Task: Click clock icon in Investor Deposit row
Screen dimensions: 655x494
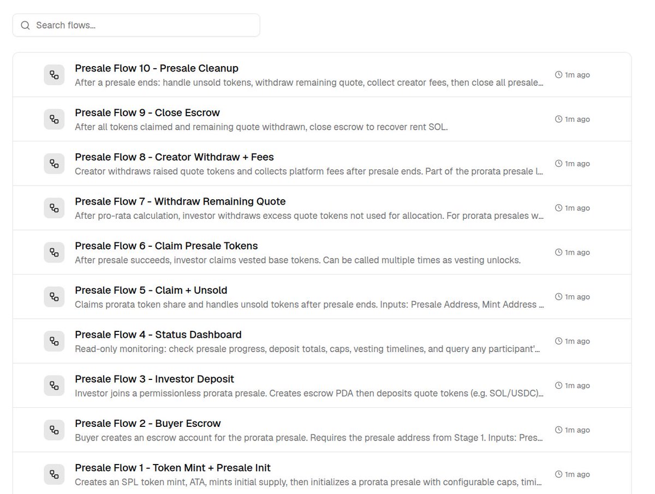Action: click(x=558, y=385)
